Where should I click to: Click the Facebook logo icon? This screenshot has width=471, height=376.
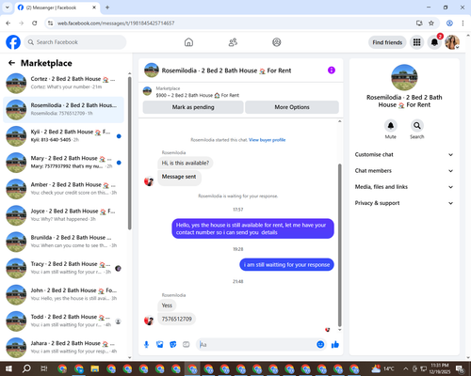tap(13, 42)
